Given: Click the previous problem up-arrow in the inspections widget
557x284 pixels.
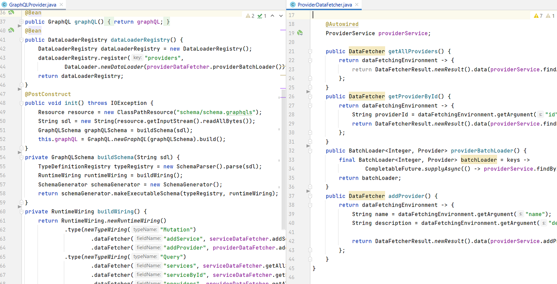Looking at the screenshot, I should [272, 15].
